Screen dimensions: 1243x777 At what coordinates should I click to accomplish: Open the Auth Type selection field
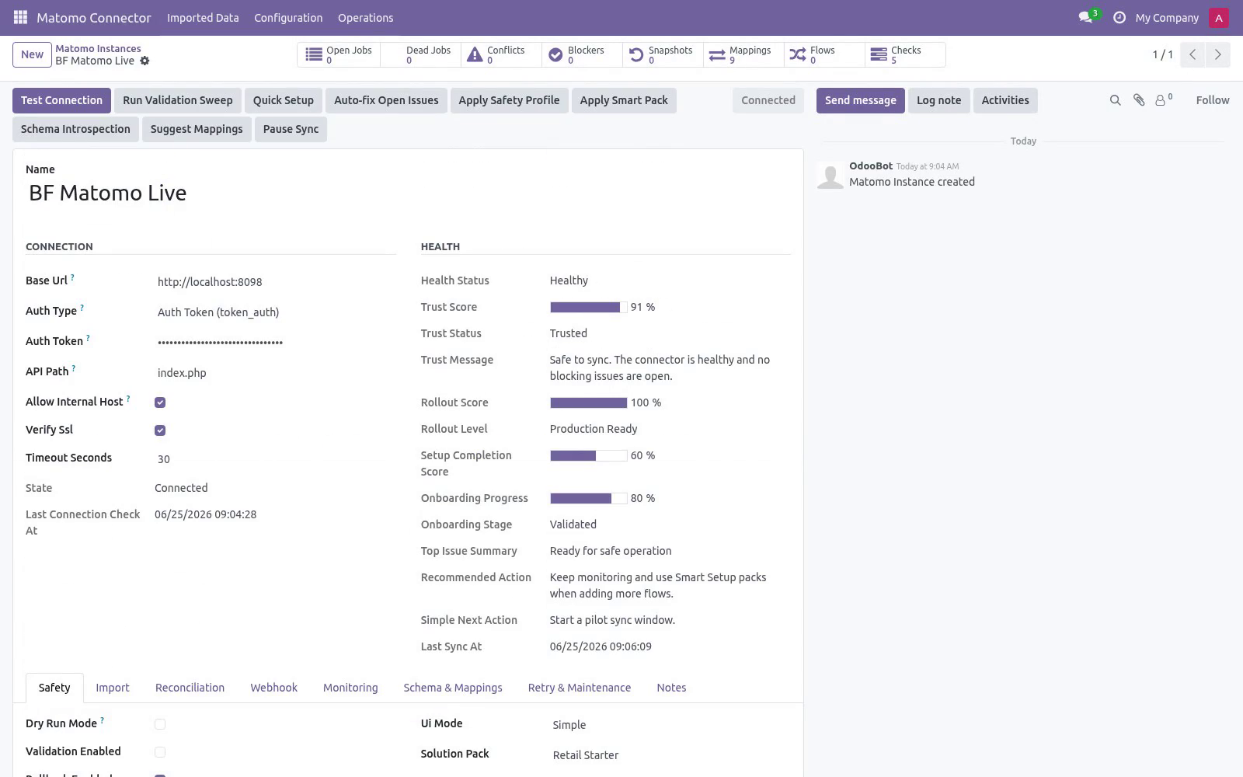point(275,312)
